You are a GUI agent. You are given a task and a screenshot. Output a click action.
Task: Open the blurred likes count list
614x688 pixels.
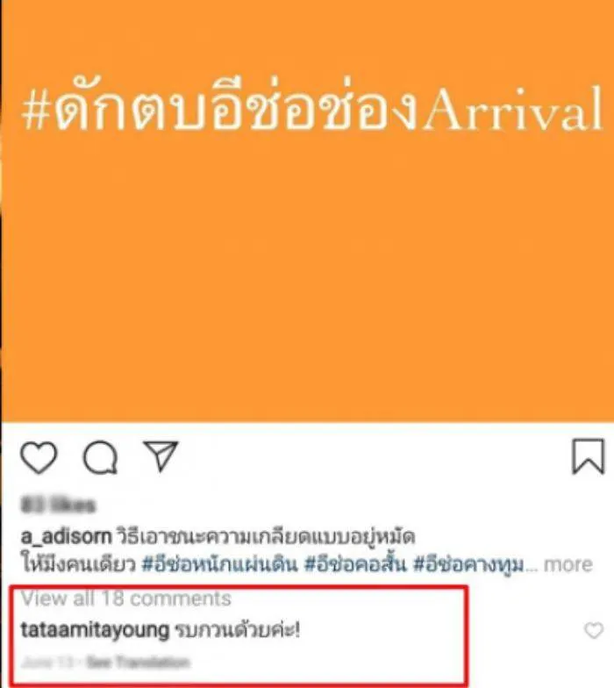58,505
